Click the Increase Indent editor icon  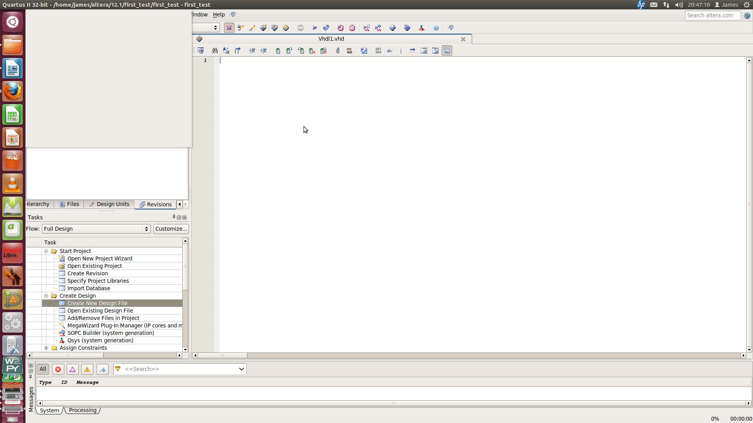pos(252,51)
